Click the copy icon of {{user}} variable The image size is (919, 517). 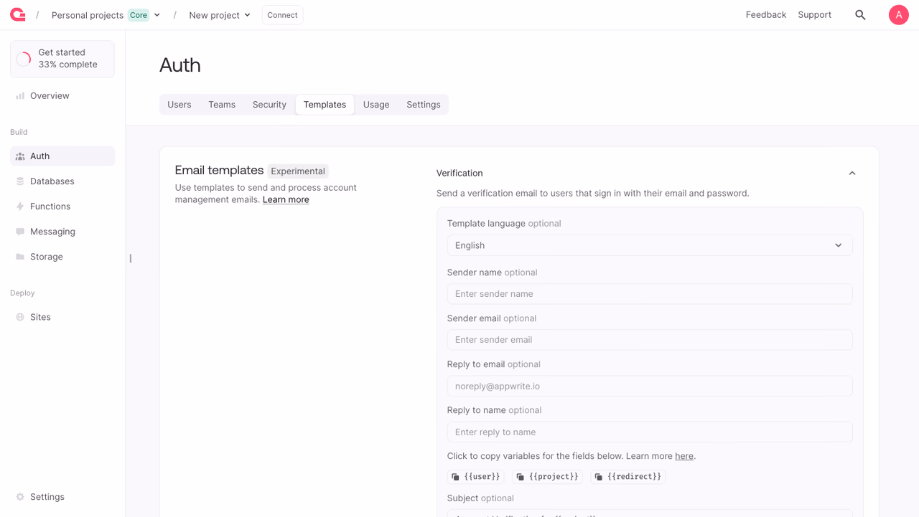455,477
